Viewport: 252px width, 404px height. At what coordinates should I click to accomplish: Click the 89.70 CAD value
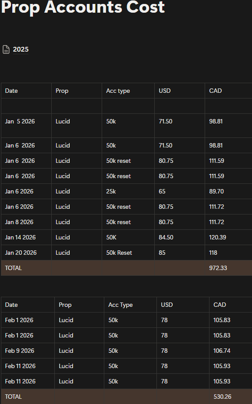click(217, 191)
